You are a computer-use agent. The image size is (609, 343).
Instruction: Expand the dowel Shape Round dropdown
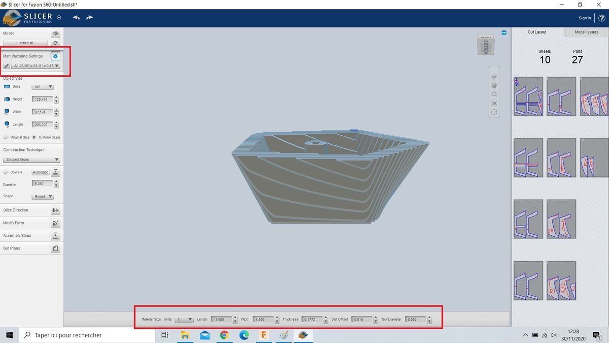click(43, 196)
